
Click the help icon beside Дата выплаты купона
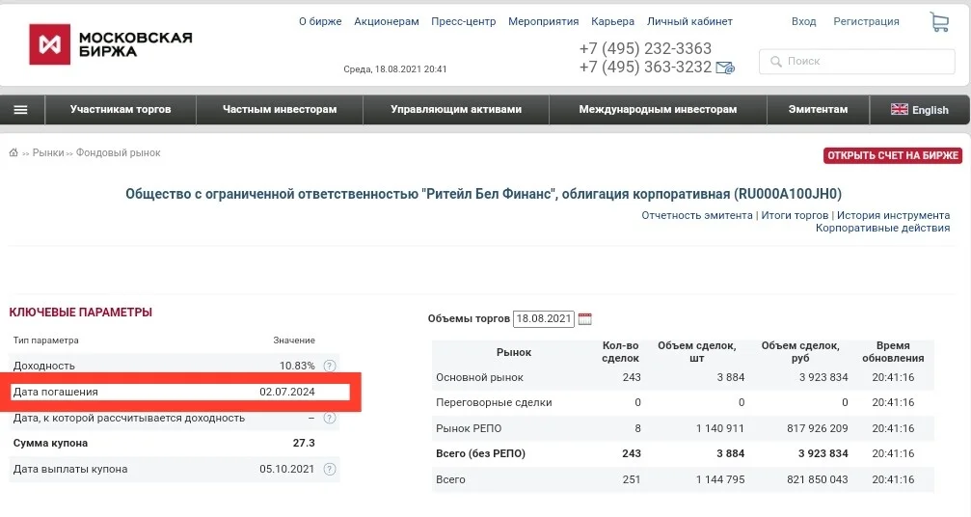[x=330, y=470]
